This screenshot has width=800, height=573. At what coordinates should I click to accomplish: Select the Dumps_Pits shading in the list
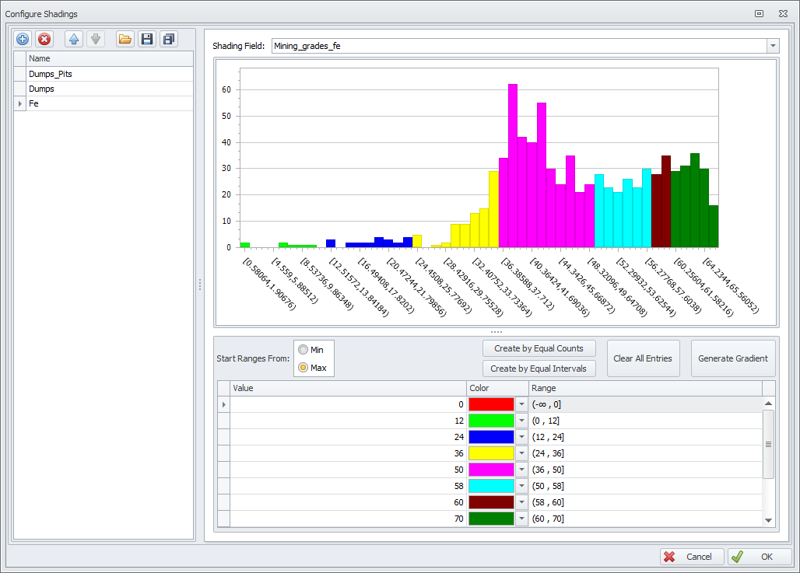click(51, 74)
